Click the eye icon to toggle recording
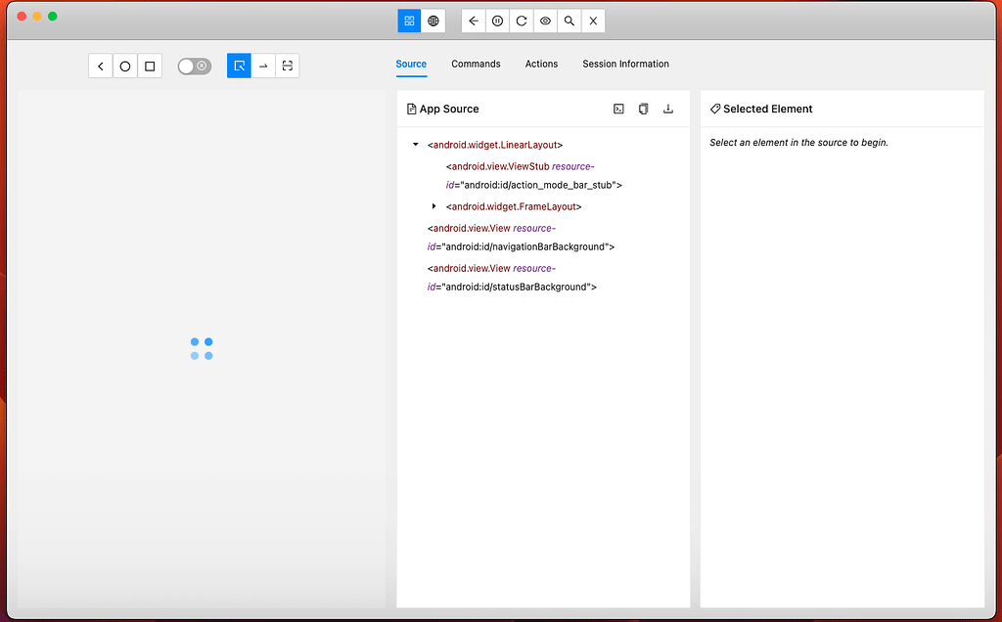1002x622 pixels. pos(545,21)
